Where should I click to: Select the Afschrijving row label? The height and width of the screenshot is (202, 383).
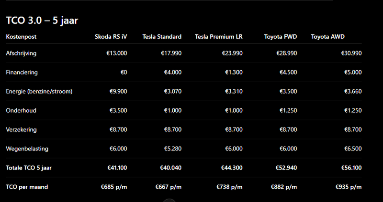tap(21, 53)
